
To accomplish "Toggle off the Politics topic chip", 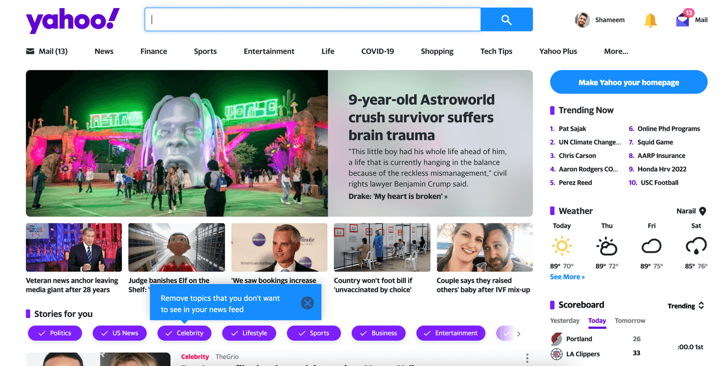I will click(x=55, y=333).
